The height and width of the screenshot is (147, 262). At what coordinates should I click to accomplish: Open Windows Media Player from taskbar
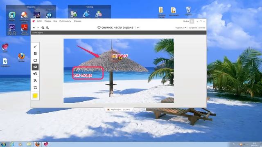20,144
